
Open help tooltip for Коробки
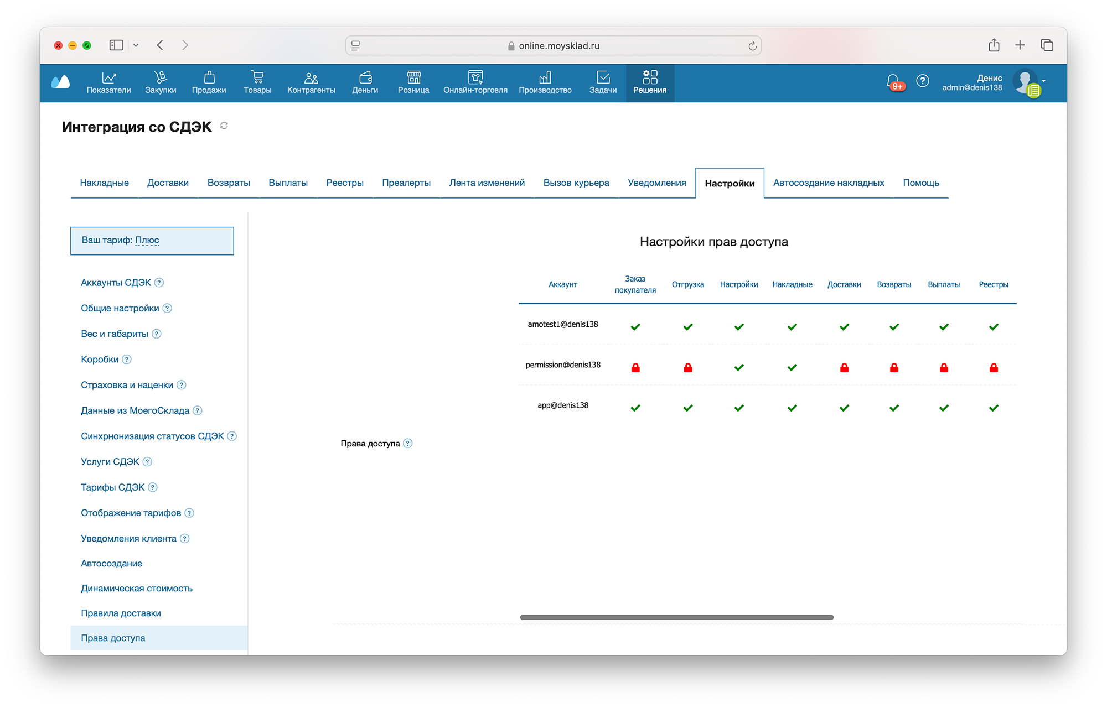(127, 360)
